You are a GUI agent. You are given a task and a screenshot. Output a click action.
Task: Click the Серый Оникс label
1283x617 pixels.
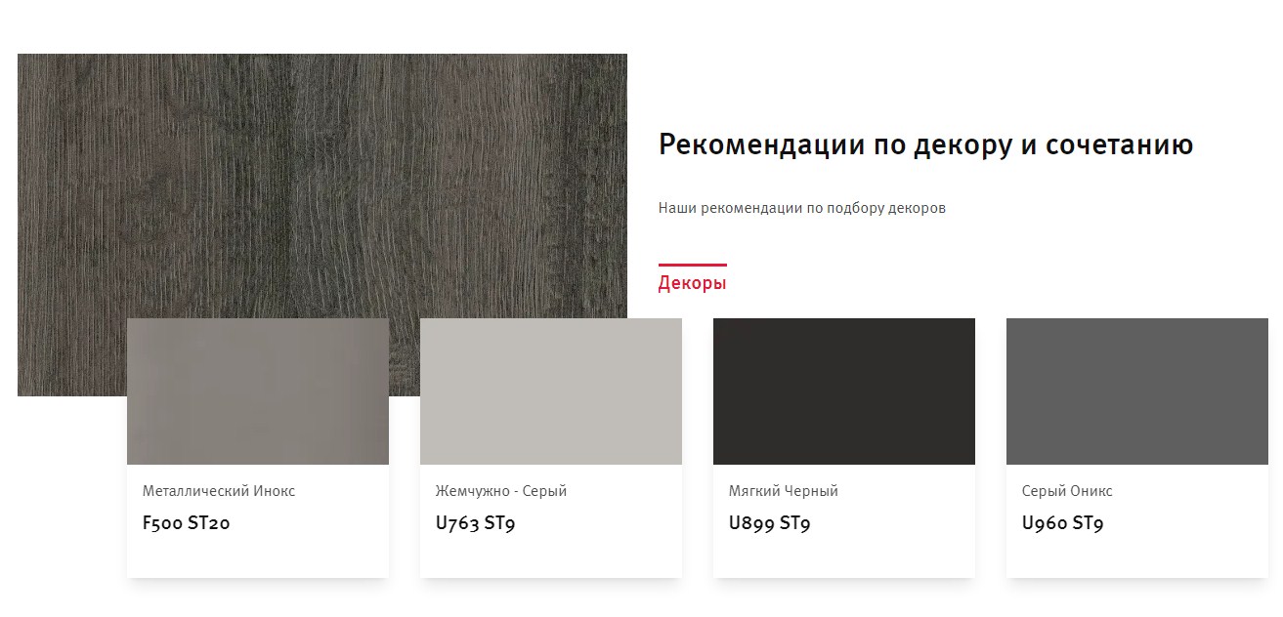pyautogui.click(x=1067, y=491)
